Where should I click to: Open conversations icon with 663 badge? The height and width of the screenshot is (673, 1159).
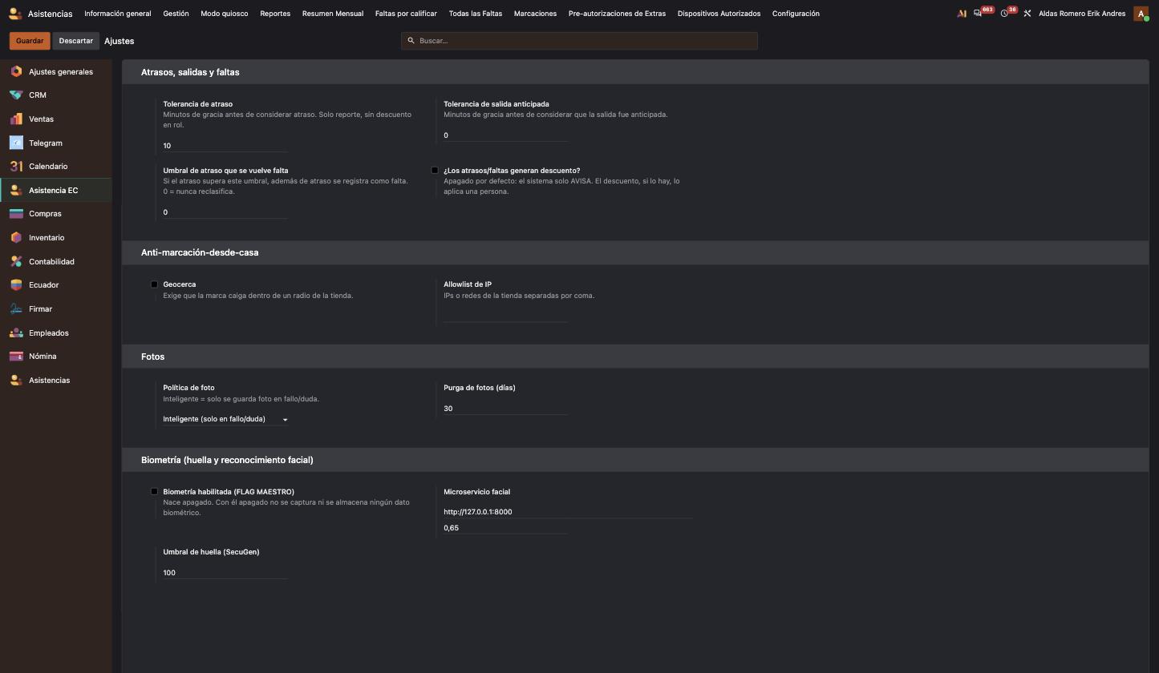click(978, 14)
